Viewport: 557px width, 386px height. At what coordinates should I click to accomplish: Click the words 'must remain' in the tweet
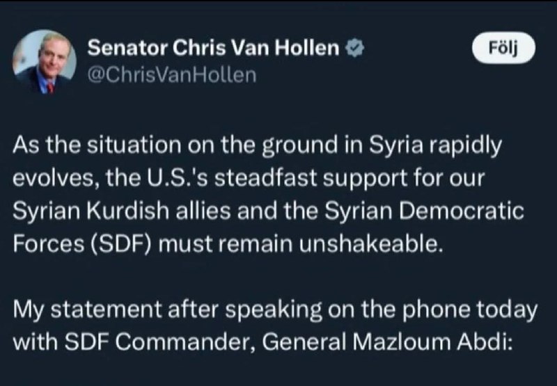(x=226, y=244)
